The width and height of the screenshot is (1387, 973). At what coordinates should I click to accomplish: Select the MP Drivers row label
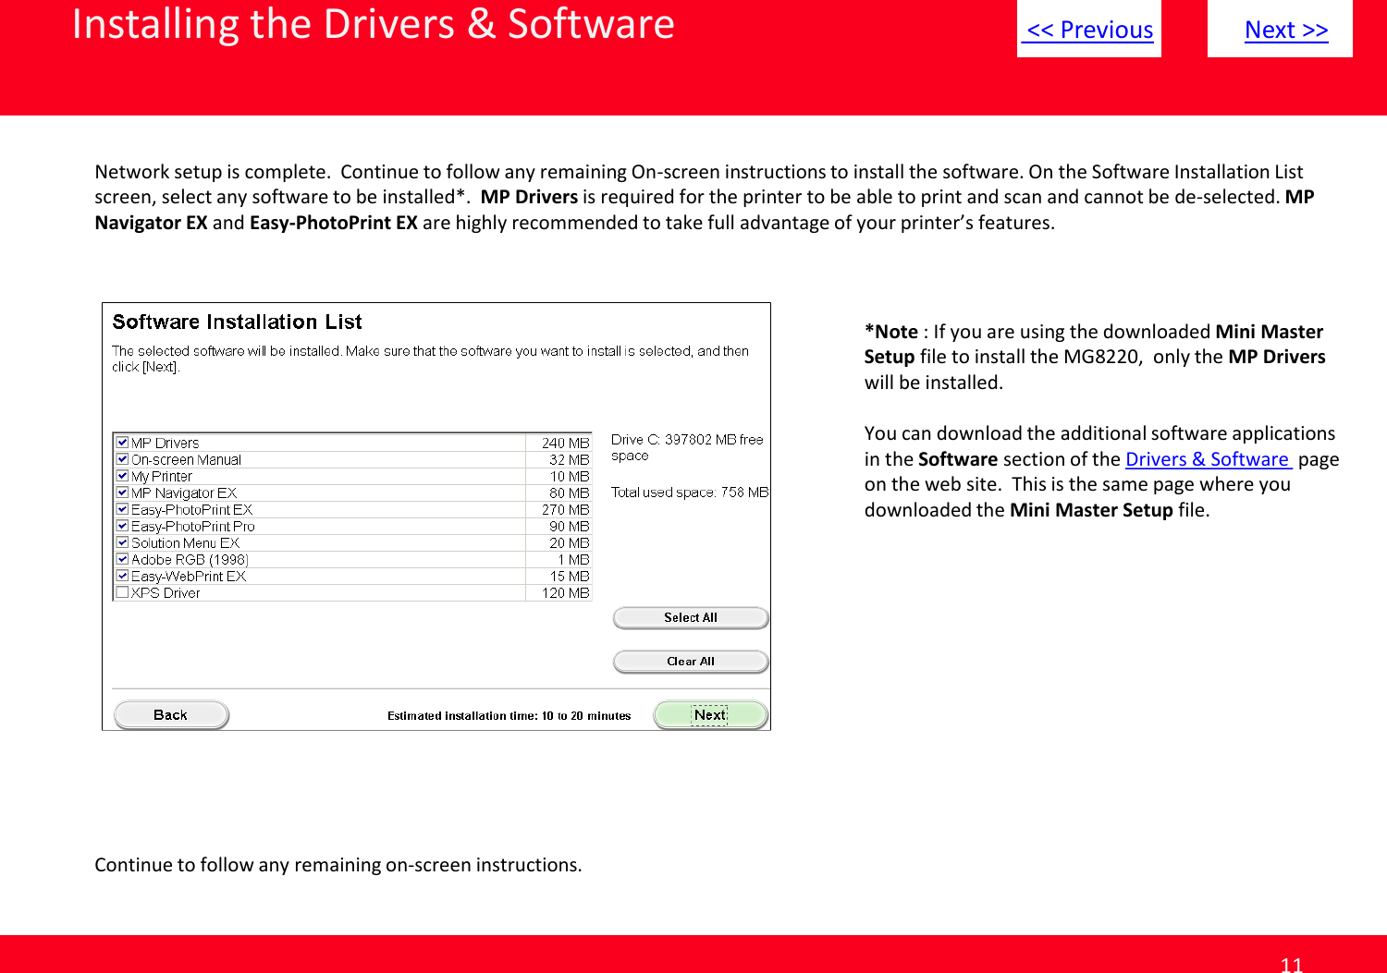tap(165, 444)
